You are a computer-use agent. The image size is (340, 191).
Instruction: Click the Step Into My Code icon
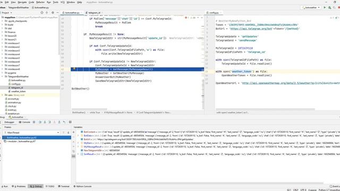pyautogui.click(x=49, y=122)
